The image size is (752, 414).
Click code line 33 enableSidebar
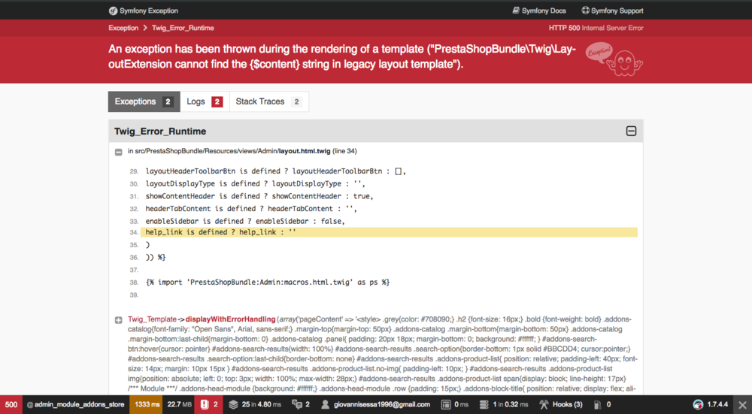click(245, 222)
